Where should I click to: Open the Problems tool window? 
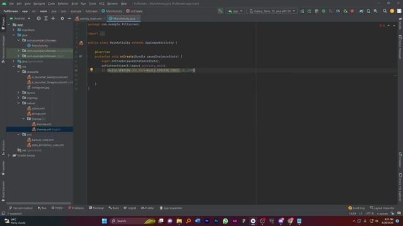click(76, 208)
